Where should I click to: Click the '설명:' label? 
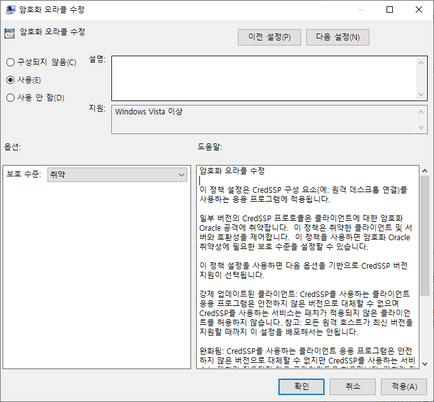coord(97,59)
